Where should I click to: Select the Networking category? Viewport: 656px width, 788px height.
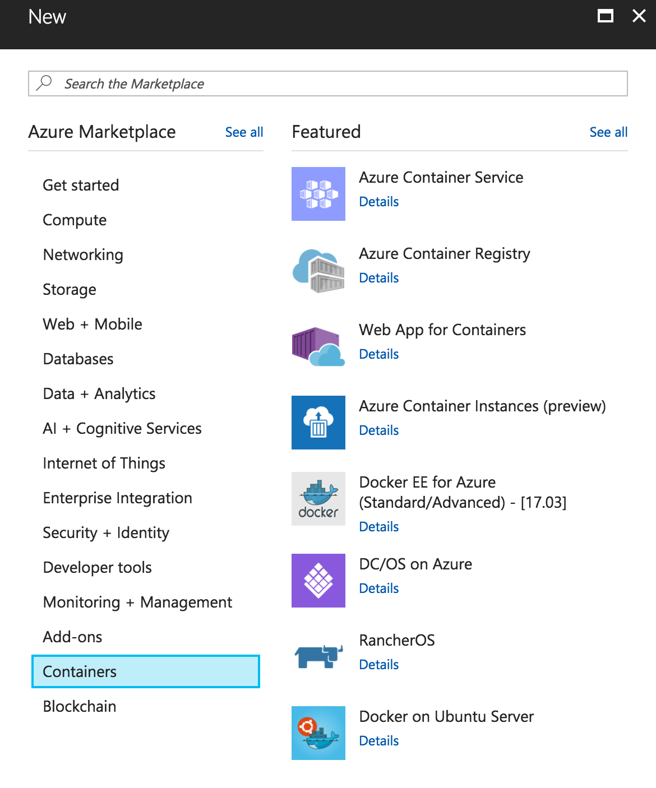click(83, 254)
